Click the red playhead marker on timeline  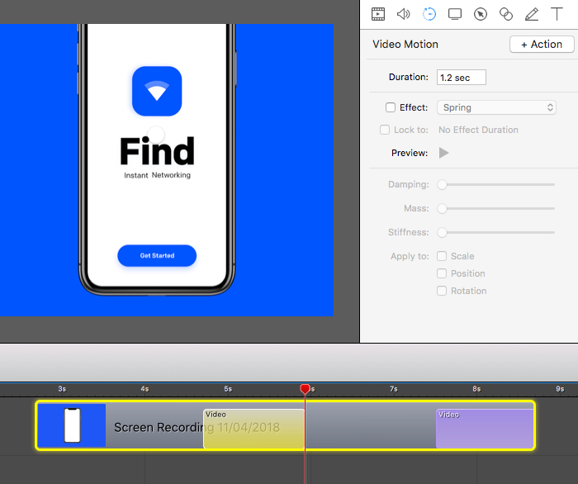coord(305,389)
